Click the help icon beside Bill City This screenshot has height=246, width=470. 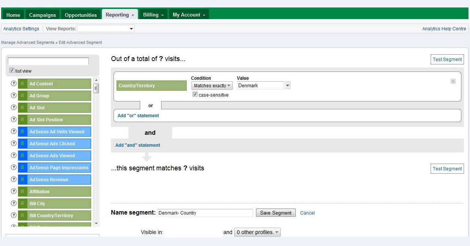click(13, 203)
